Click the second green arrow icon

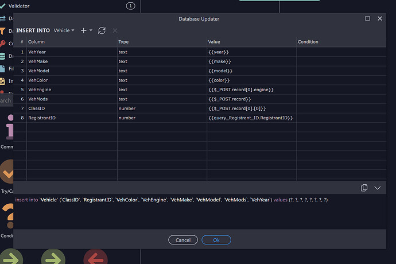point(53,257)
